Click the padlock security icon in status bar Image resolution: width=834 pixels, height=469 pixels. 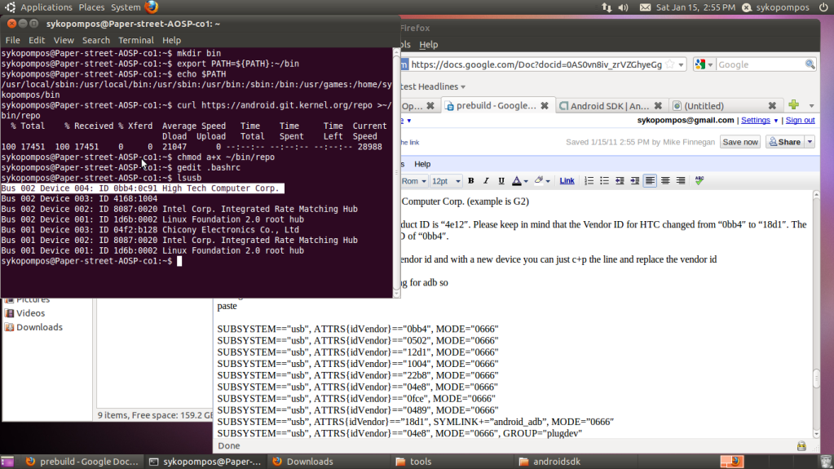click(801, 446)
